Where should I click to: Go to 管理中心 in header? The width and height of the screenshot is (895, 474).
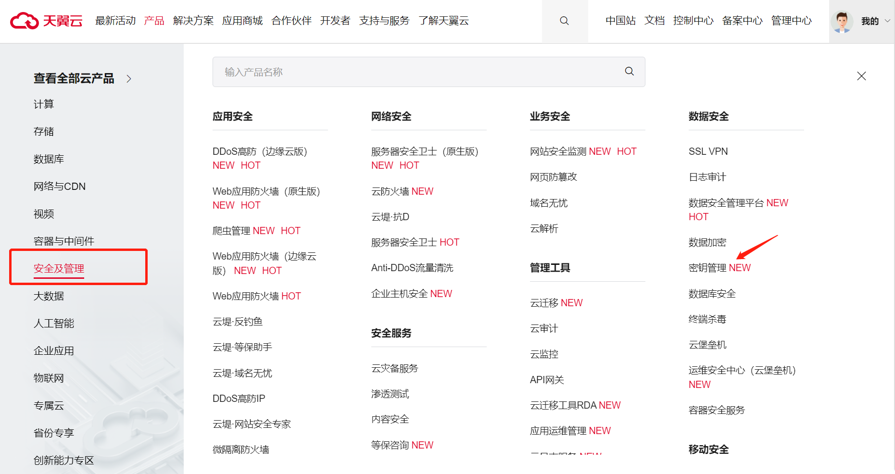click(791, 21)
